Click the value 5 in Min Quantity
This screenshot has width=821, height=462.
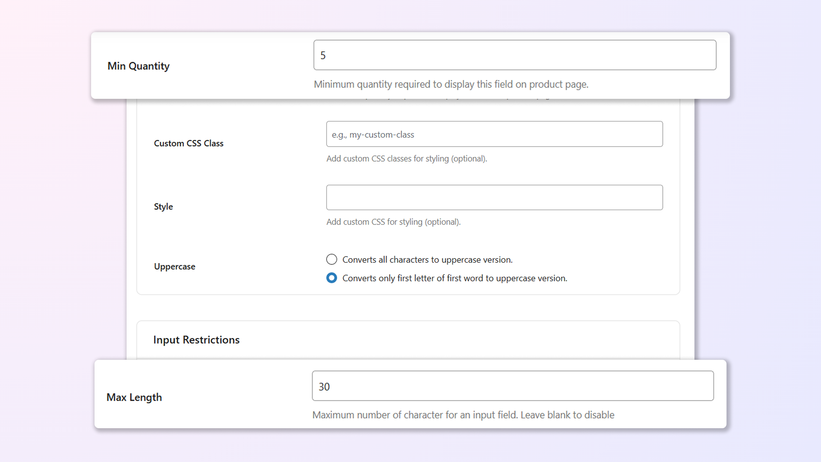[323, 56]
